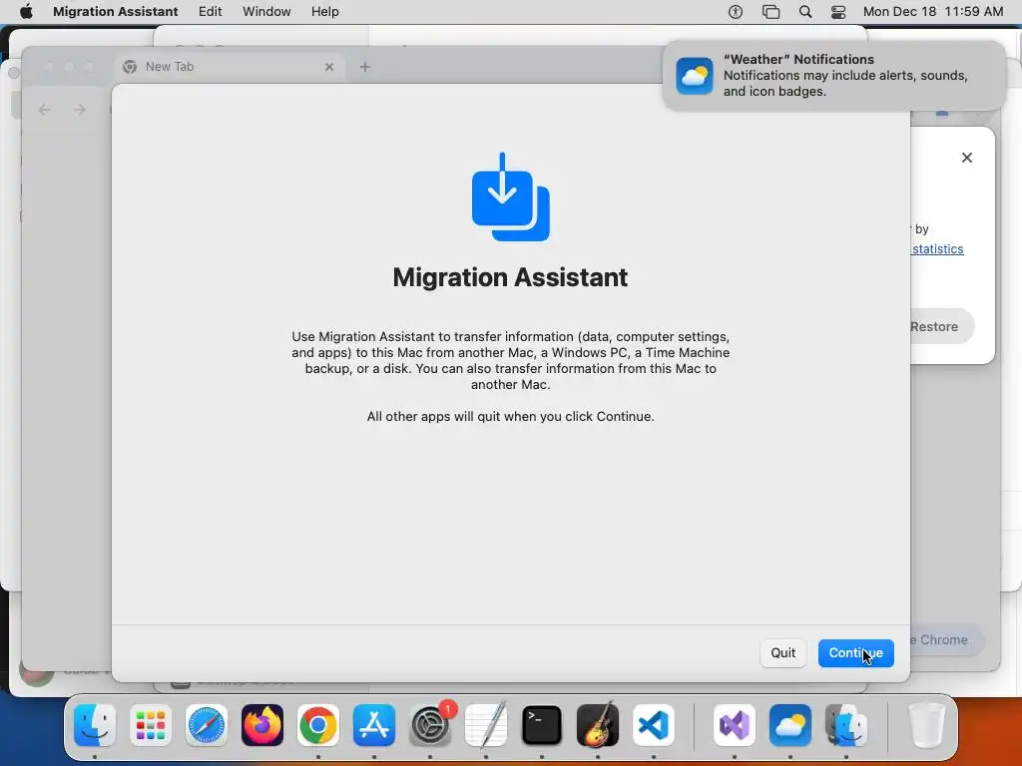Click the Migration Assistant download icon
Image resolution: width=1022 pixels, height=766 pixels.
[x=510, y=196]
